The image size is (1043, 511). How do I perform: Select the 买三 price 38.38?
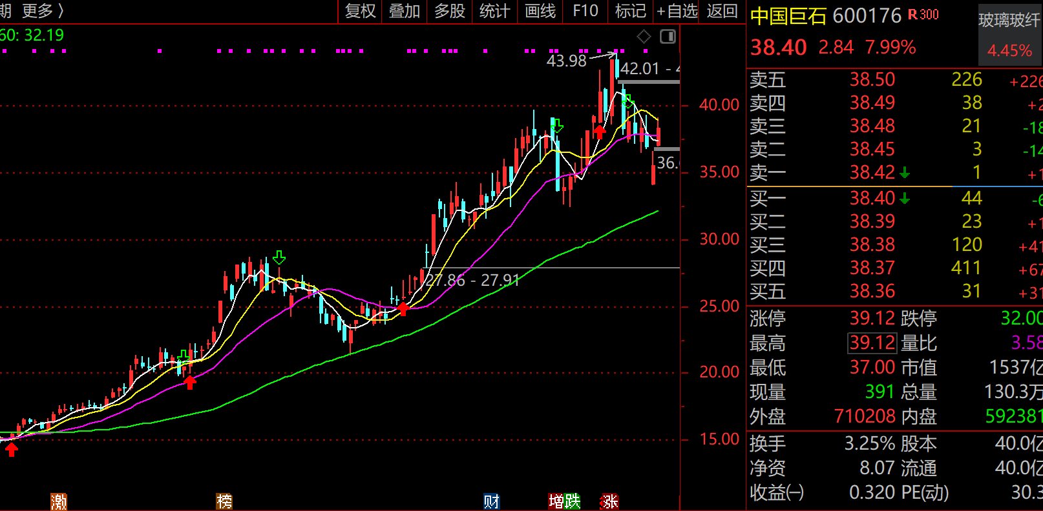[x=872, y=245]
